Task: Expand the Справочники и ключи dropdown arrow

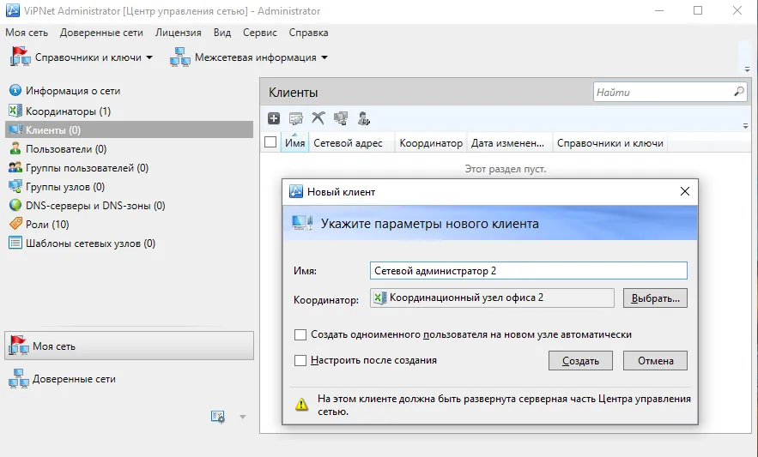Action: coord(149,57)
